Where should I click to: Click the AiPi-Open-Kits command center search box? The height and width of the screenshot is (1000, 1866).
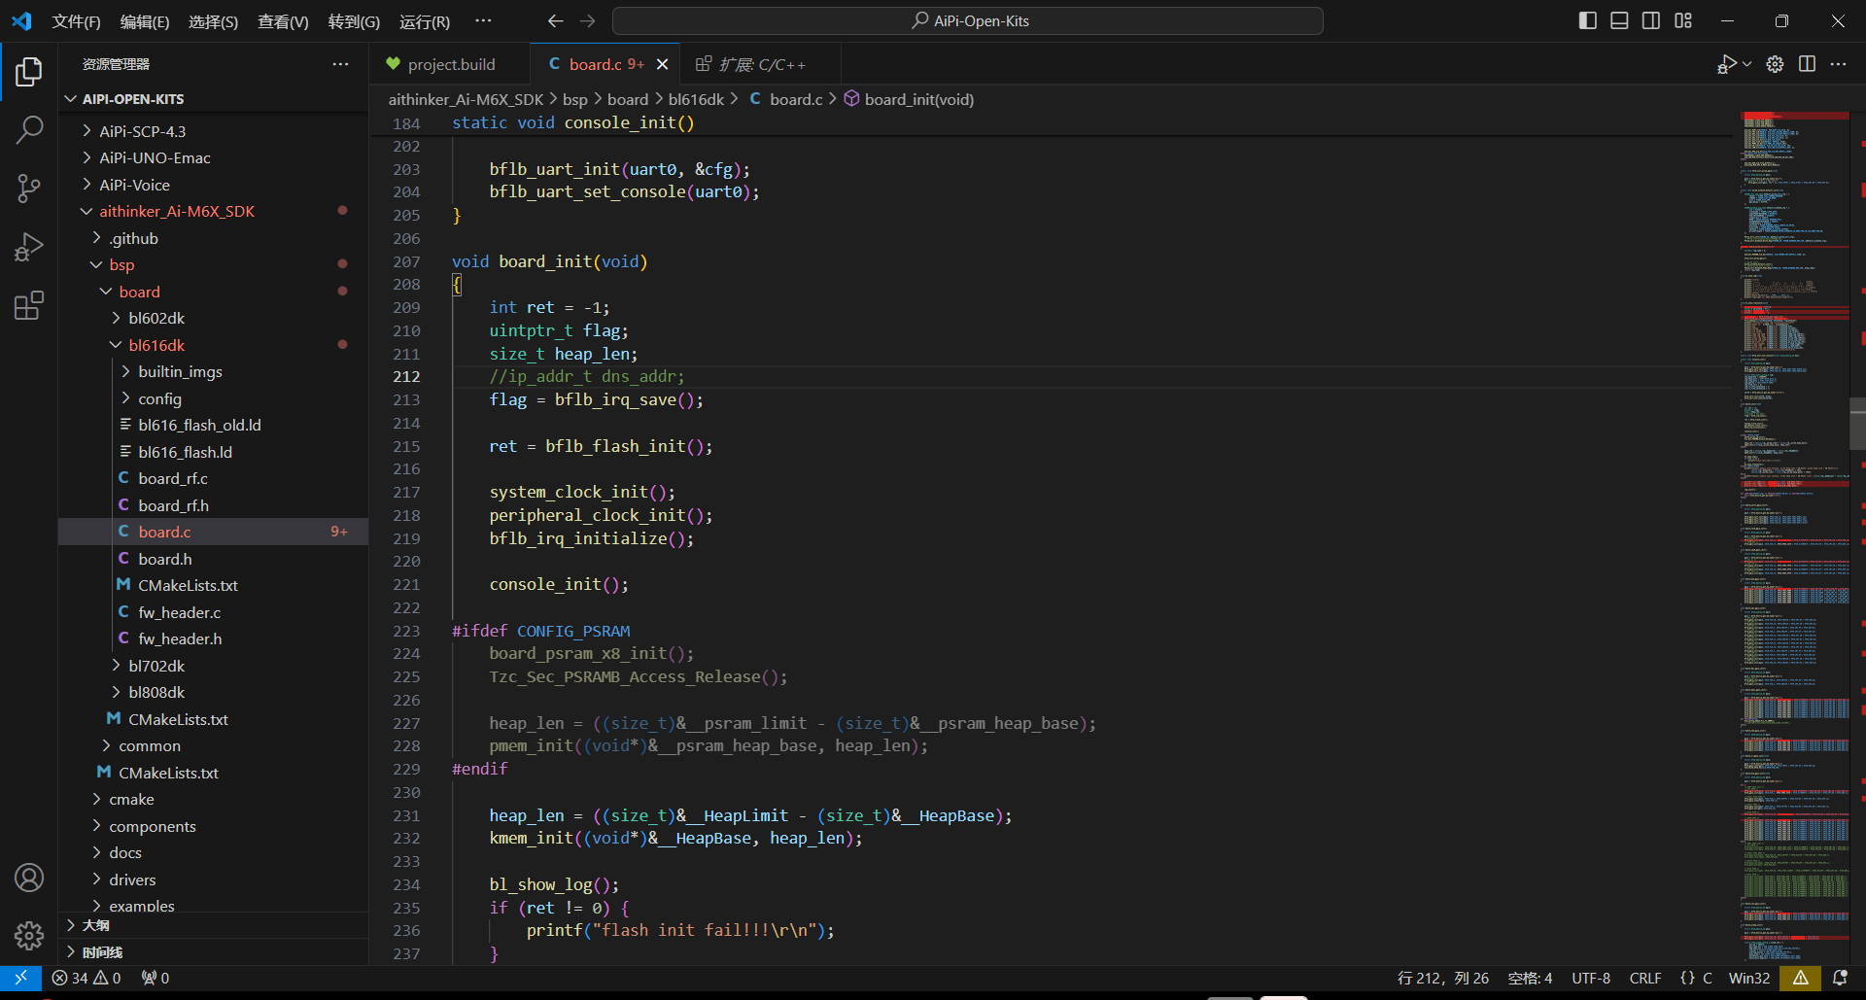(968, 20)
